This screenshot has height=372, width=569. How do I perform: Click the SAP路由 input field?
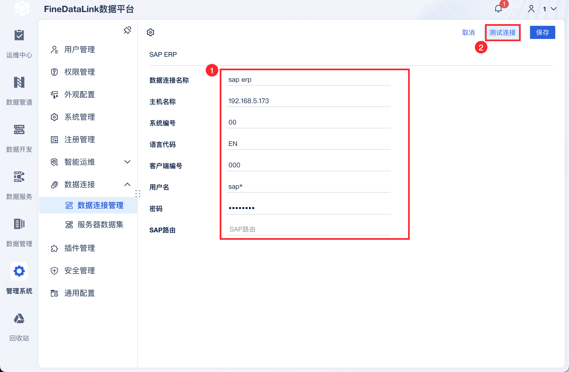(308, 229)
